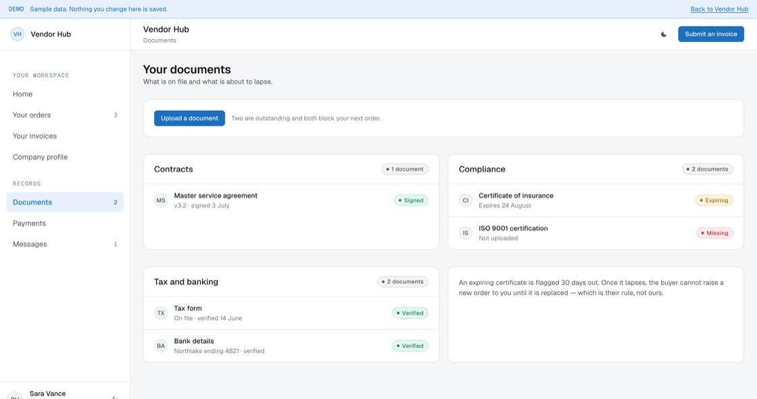The image size is (757, 399).
Task: Follow the Back to Vendor Hub link
Action: 719,9
